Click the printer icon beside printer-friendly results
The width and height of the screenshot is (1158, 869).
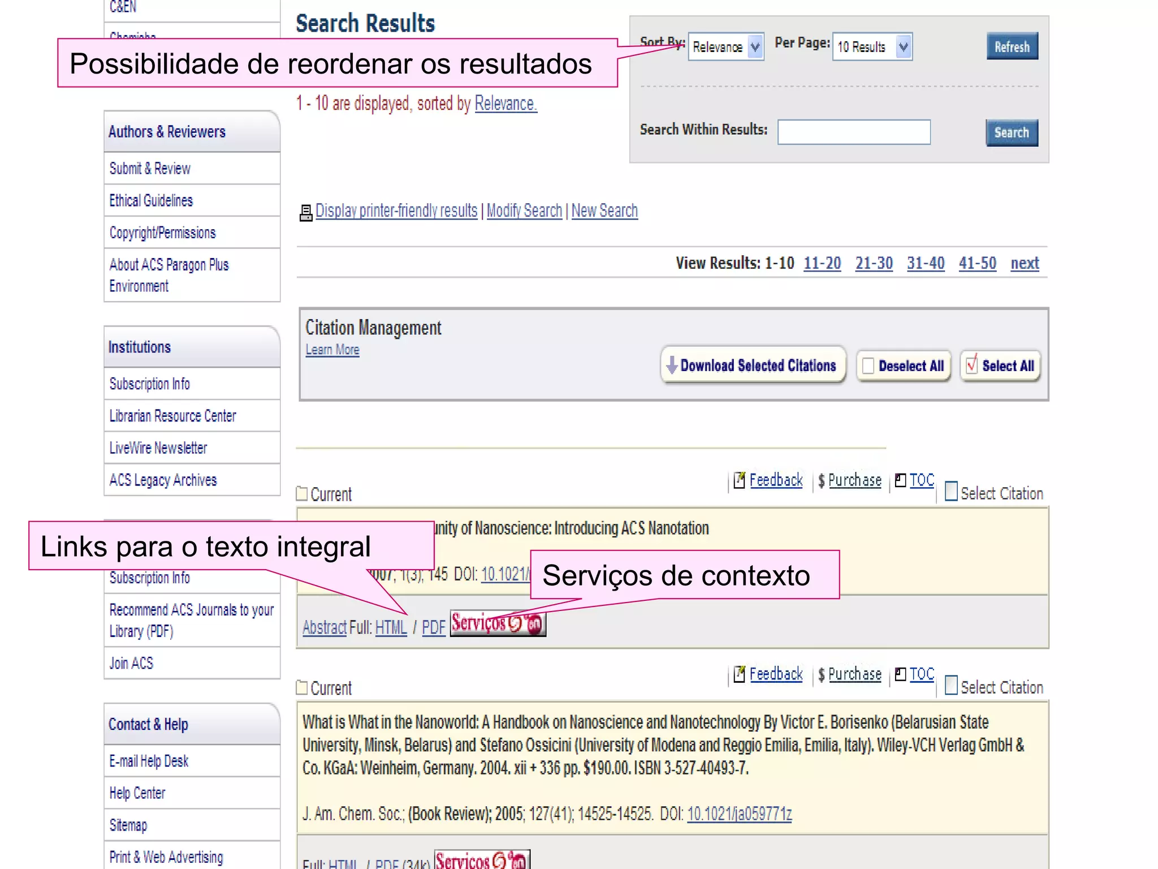pyautogui.click(x=306, y=213)
